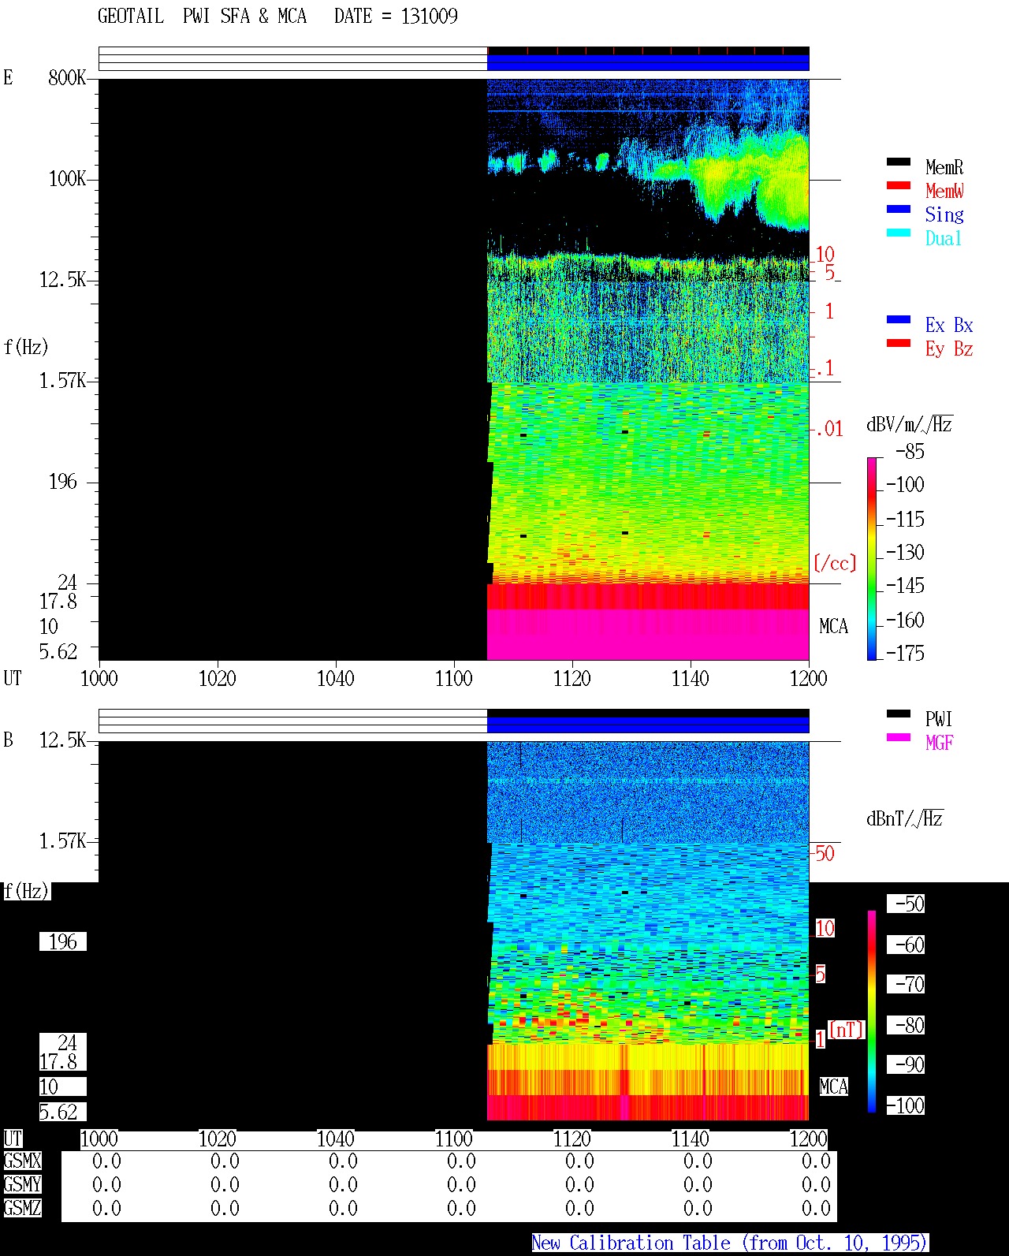Image resolution: width=1009 pixels, height=1256 pixels.
Task: Click the black MemR legend swatch
Action: [x=898, y=162]
